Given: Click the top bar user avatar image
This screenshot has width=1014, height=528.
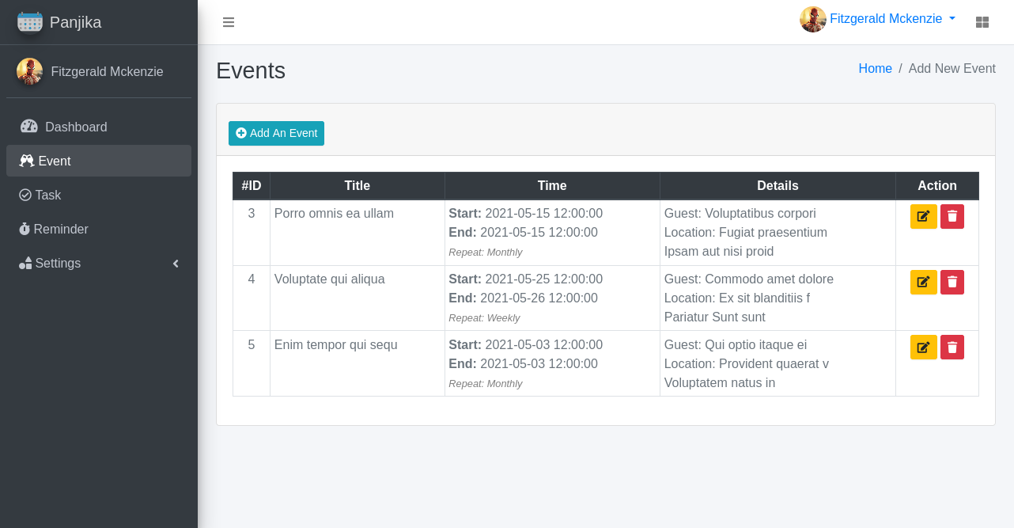Looking at the screenshot, I should click(813, 19).
